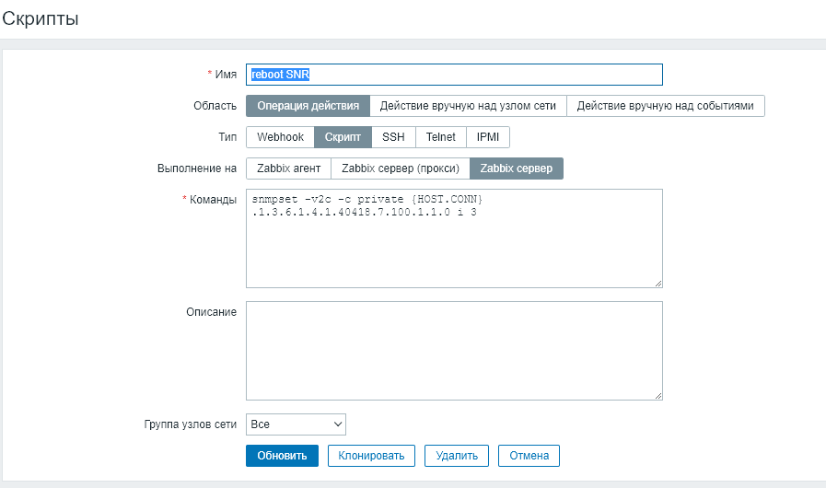Click the Удалить button

pyautogui.click(x=457, y=456)
